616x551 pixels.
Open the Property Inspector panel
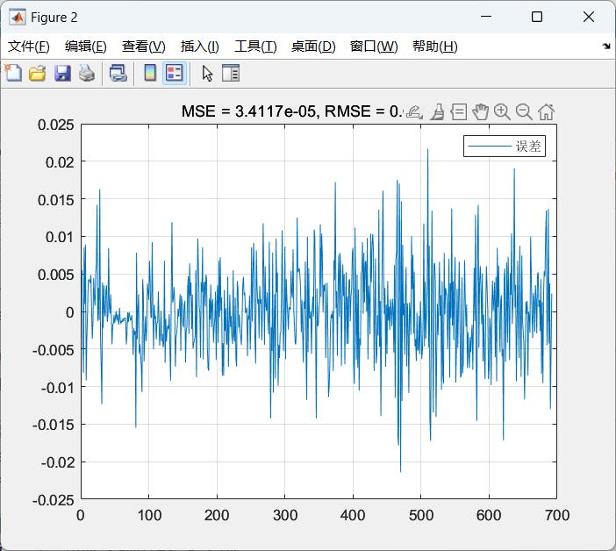click(x=231, y=74)
